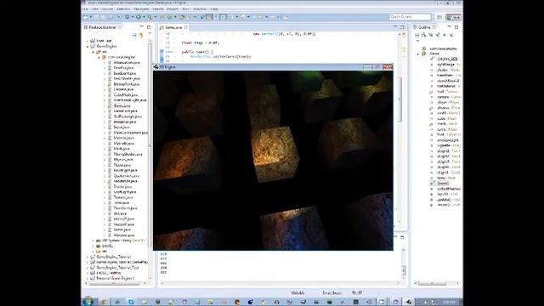Select the Java perspective button

(454, 17)
